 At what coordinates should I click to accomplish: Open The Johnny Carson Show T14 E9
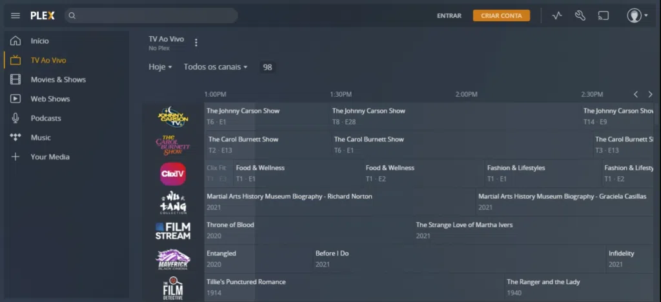pos(617,117)
